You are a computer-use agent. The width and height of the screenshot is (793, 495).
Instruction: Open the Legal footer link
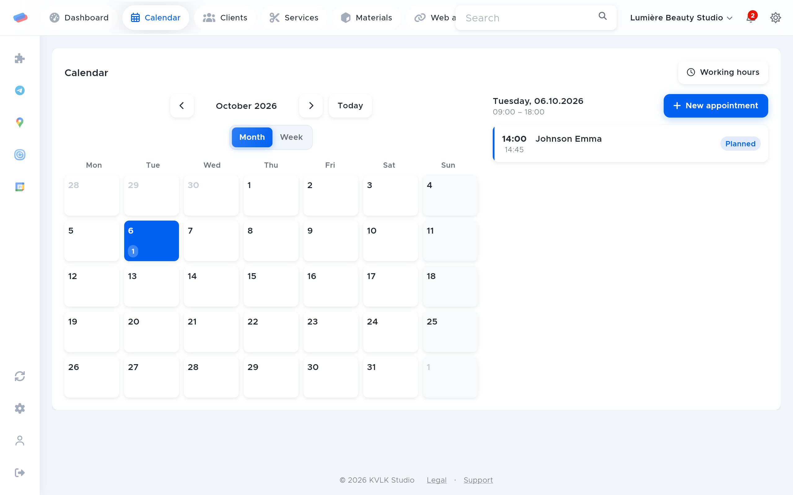pos(436,480)
